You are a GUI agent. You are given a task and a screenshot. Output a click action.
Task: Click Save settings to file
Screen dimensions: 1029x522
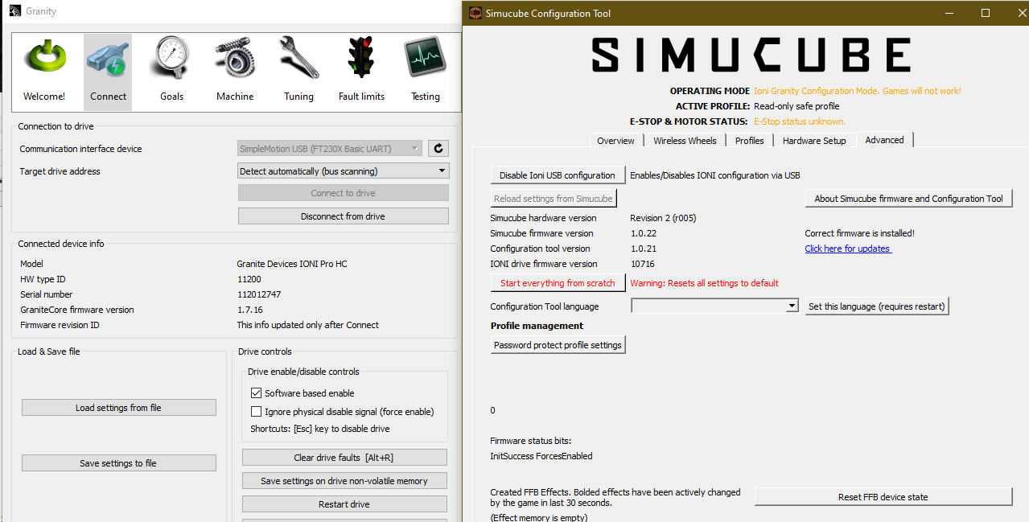tap(118, 463)
